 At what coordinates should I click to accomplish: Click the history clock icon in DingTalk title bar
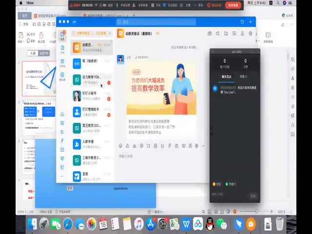242,21
